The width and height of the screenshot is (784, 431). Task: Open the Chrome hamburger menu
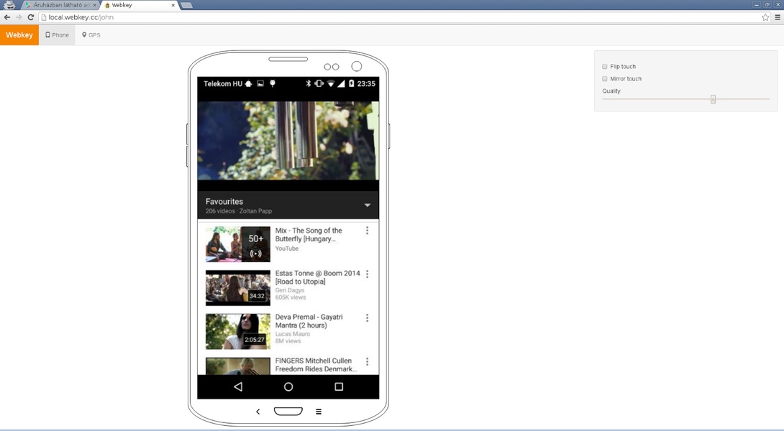(x=778, y=17)
